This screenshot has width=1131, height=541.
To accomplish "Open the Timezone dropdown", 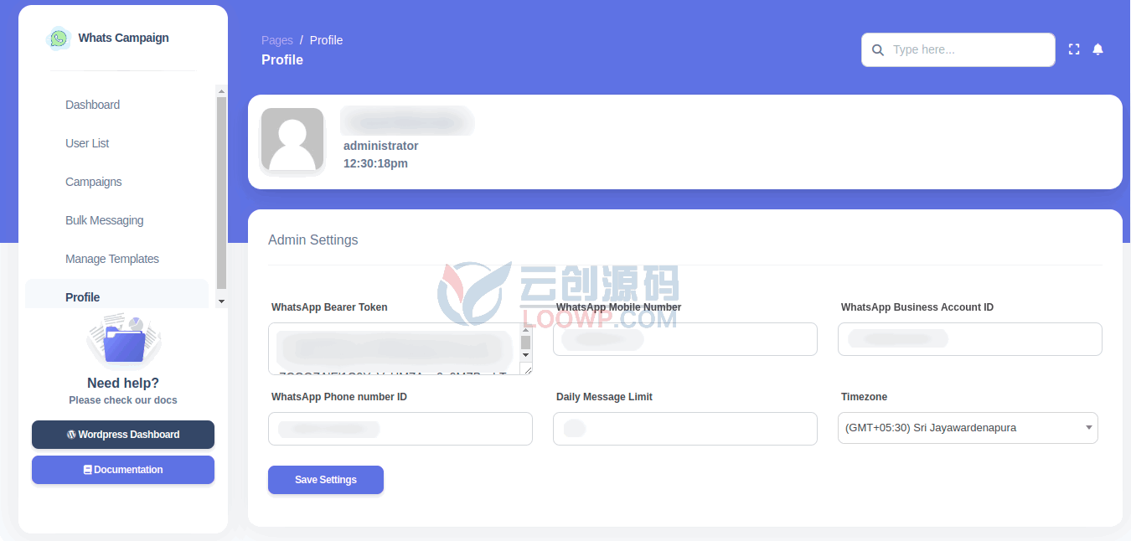I will [968, 428].
